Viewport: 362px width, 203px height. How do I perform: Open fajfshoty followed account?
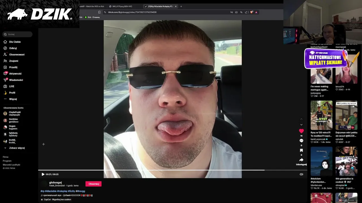pos(13,134)
